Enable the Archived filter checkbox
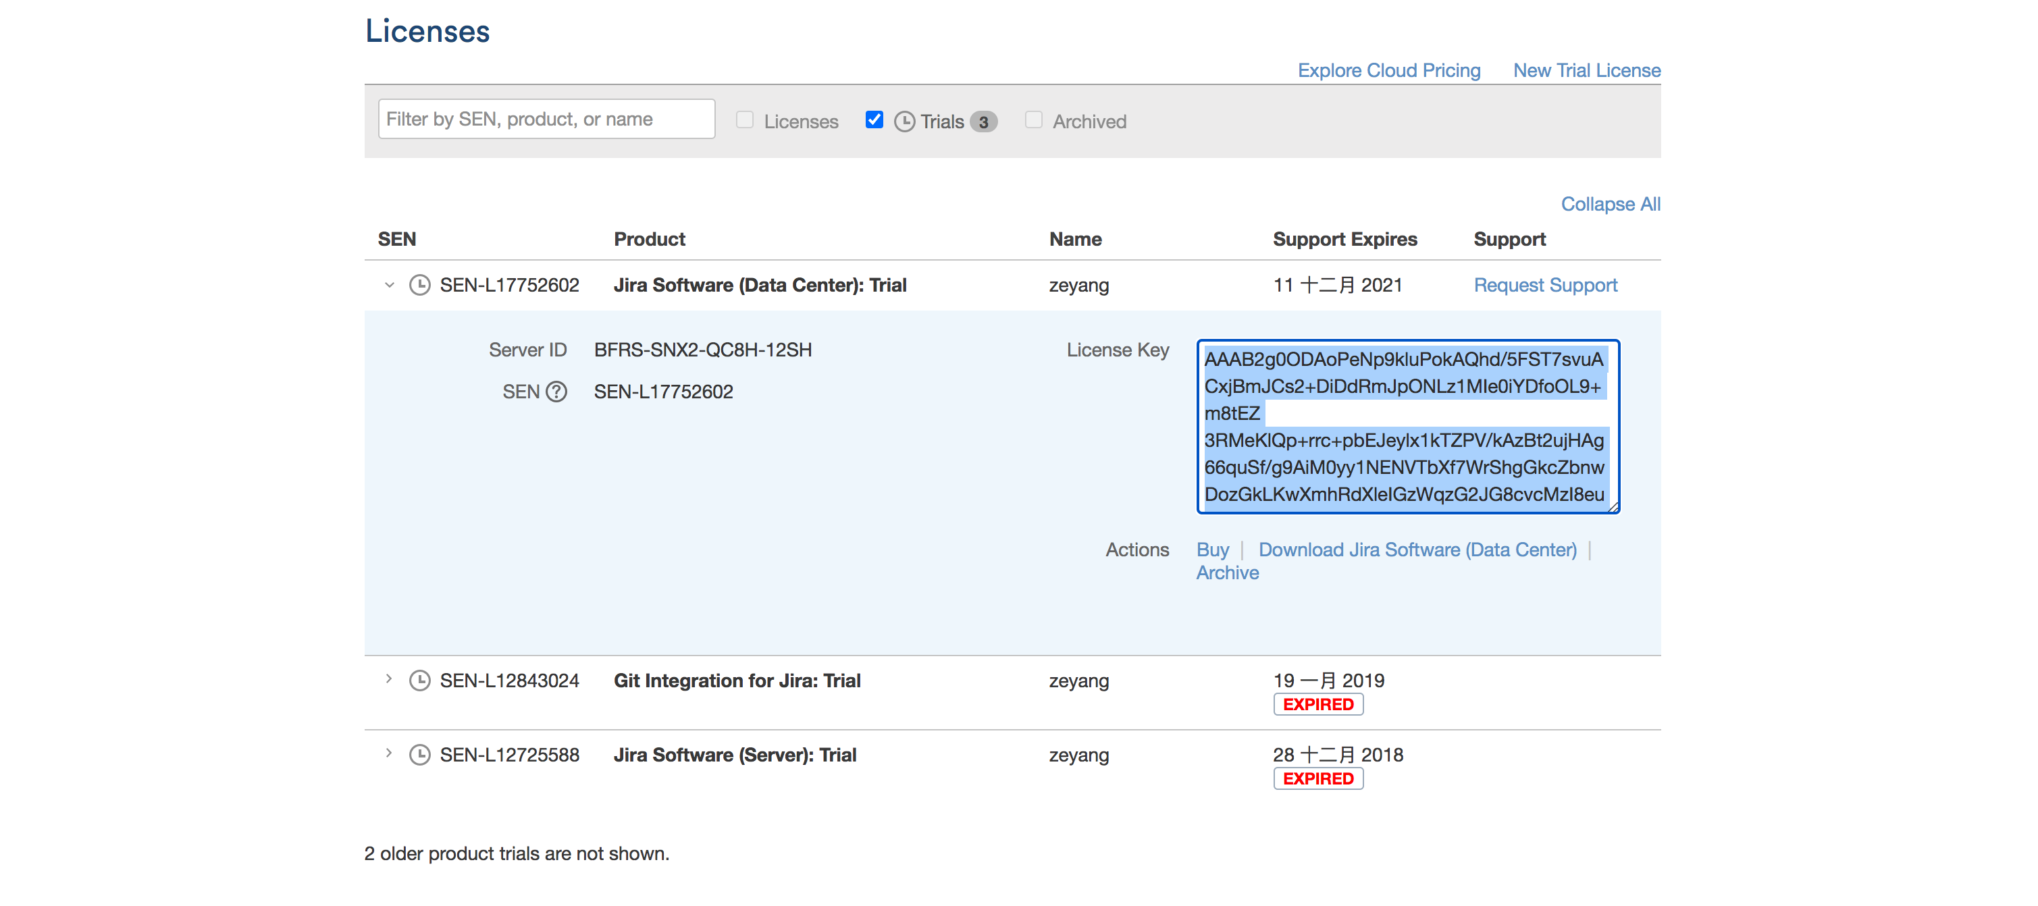Screen dimensions: 2038x906 [x=1033, y=119]
